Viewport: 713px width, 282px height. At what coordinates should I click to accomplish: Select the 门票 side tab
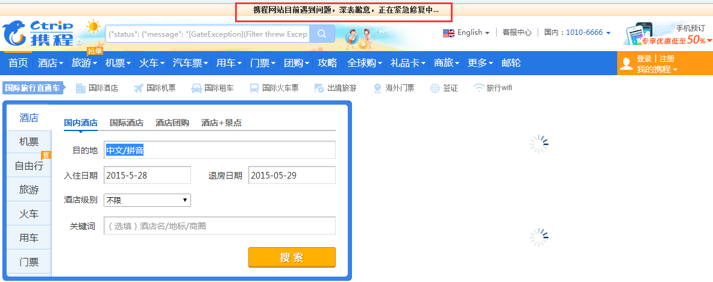29,262
